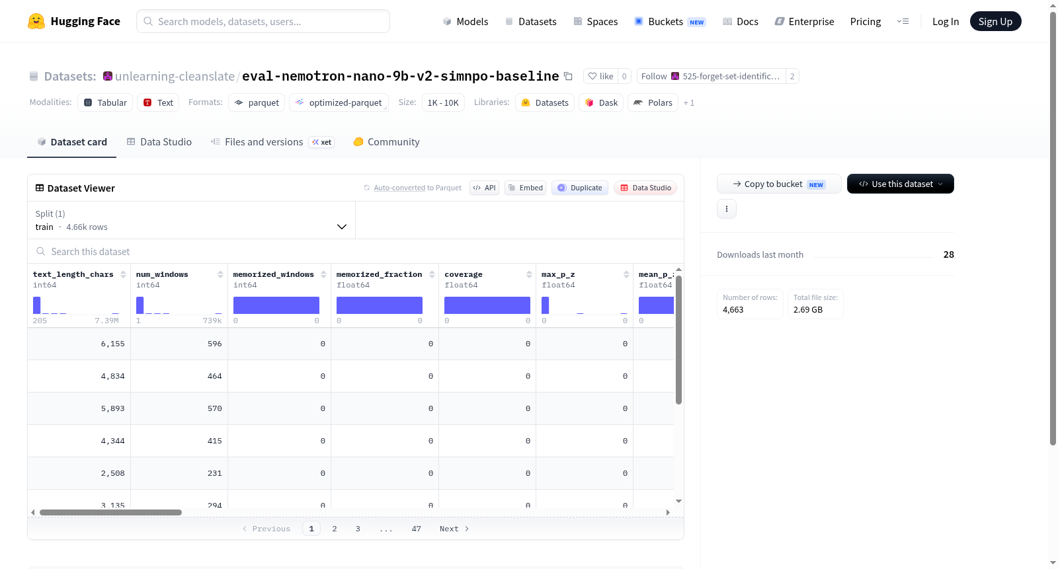Go to the Community tab

[x=386, y=141]
